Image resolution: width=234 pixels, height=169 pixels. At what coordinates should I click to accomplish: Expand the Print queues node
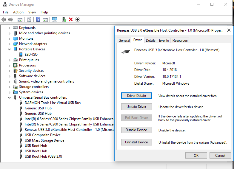click(x=9, y=60)
